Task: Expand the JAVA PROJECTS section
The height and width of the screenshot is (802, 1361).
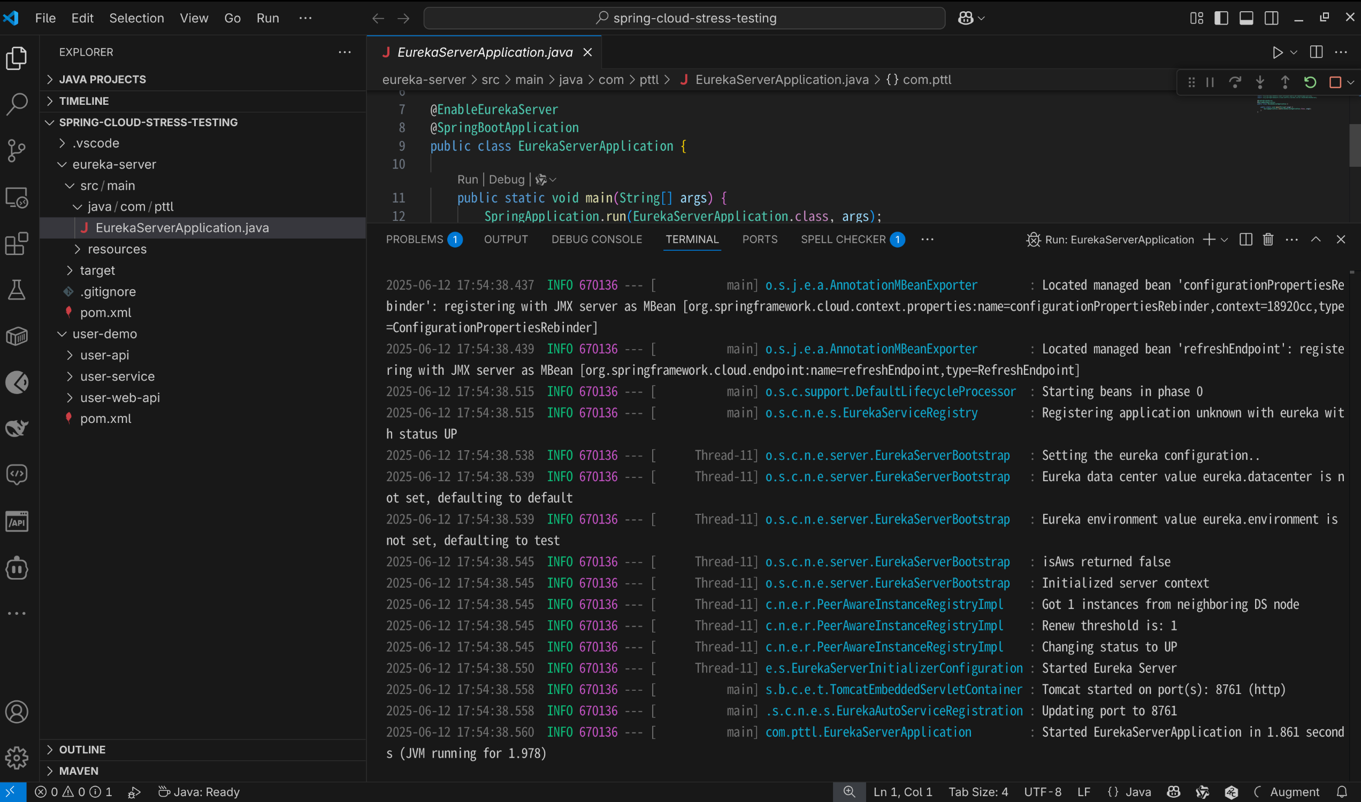Action: click(x=102, y=80)
